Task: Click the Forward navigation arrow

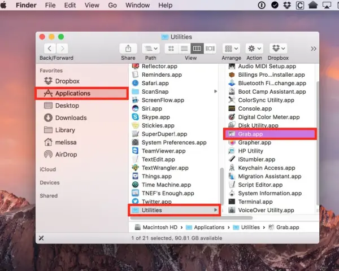Action: pos(62,49)
